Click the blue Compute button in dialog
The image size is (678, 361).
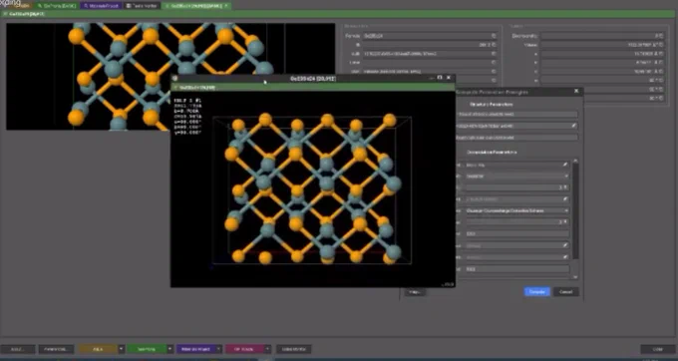(x=537, y=292)
